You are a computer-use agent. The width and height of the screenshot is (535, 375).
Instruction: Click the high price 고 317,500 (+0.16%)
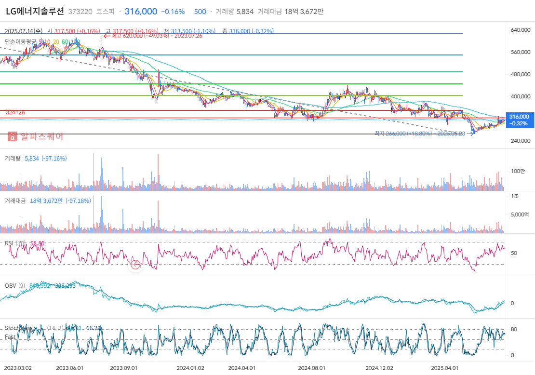click(132, 31)
